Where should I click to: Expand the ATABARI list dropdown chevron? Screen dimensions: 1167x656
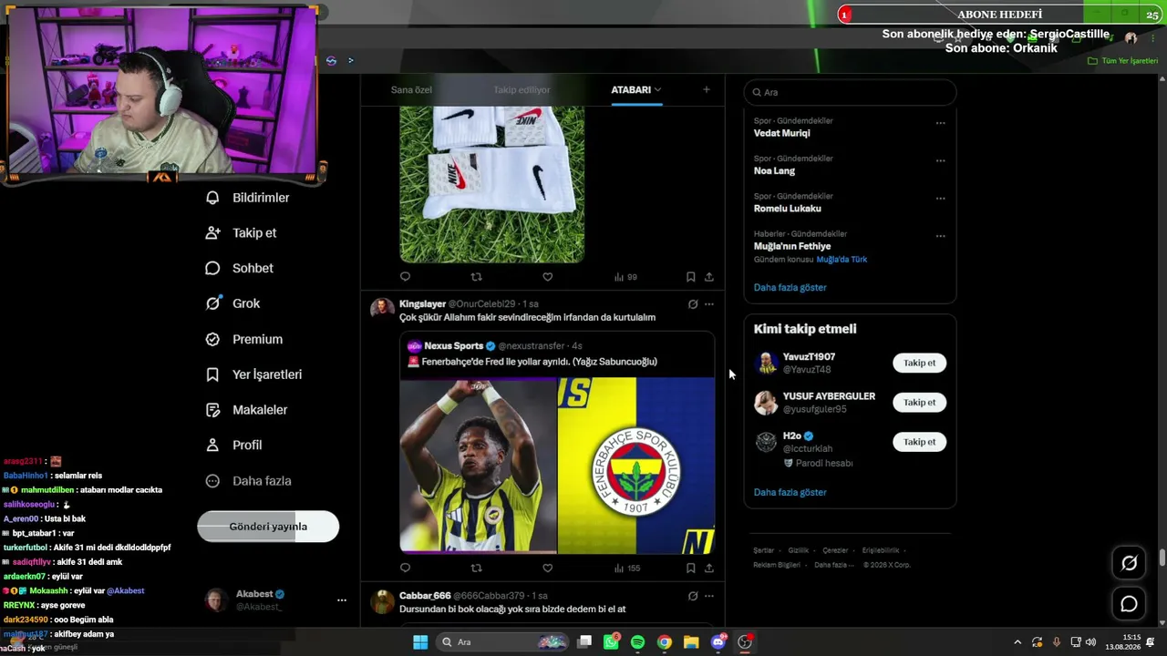(x=657, y=90)
